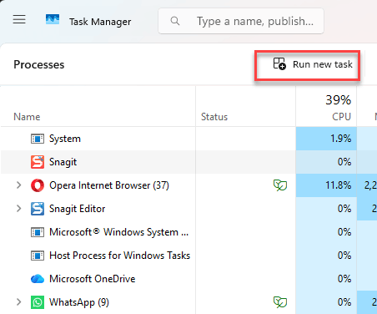Open the hamburger navigation menu
Screen dimensions: 377x314
(19, 19)
